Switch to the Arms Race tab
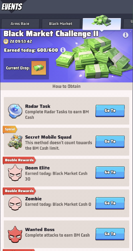Viewport: 133px width, 251px height. (20, 24)
